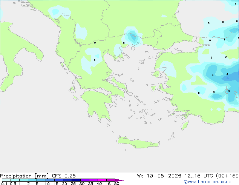Click the 'Precipitation [mm]' title text
239x185 pixels.
pyautogui.click(x=25, y=176)
